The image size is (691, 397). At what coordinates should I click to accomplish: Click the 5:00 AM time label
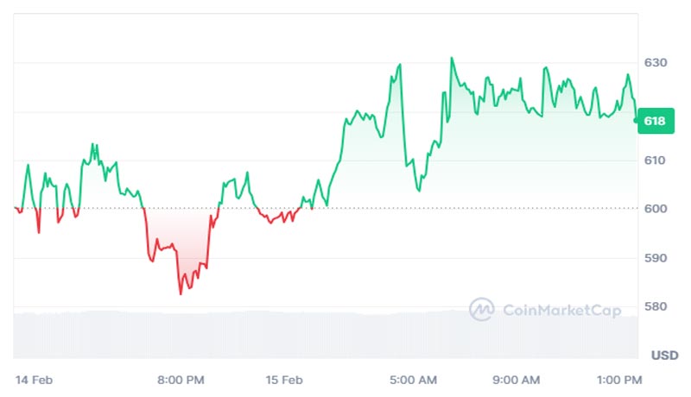[413, 380]
